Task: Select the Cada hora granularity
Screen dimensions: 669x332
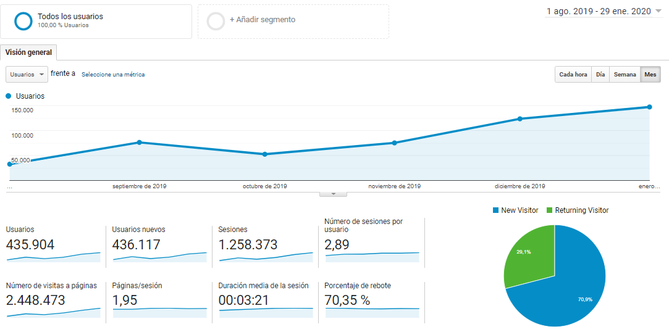Action: pos(573,74)
